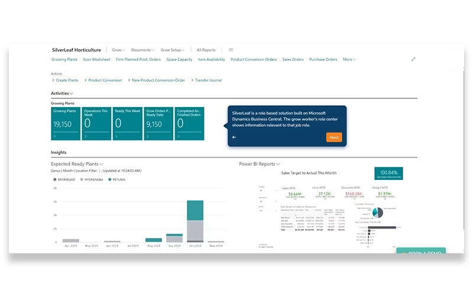
Task: Click the Oct 2024 stacked bar
Action: (x=195, y=221)
